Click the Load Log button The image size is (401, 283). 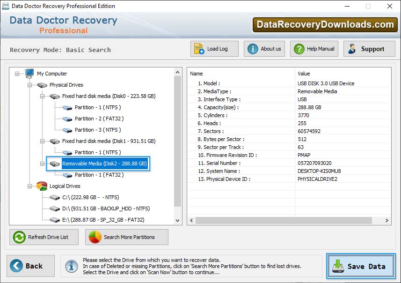pos(214,49)
